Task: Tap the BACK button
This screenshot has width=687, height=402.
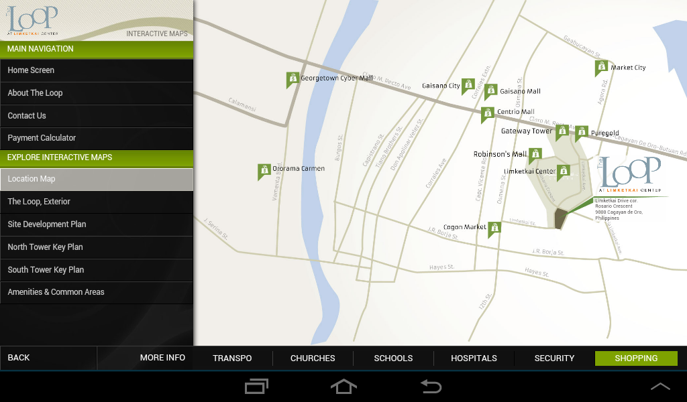Action: 48,358
